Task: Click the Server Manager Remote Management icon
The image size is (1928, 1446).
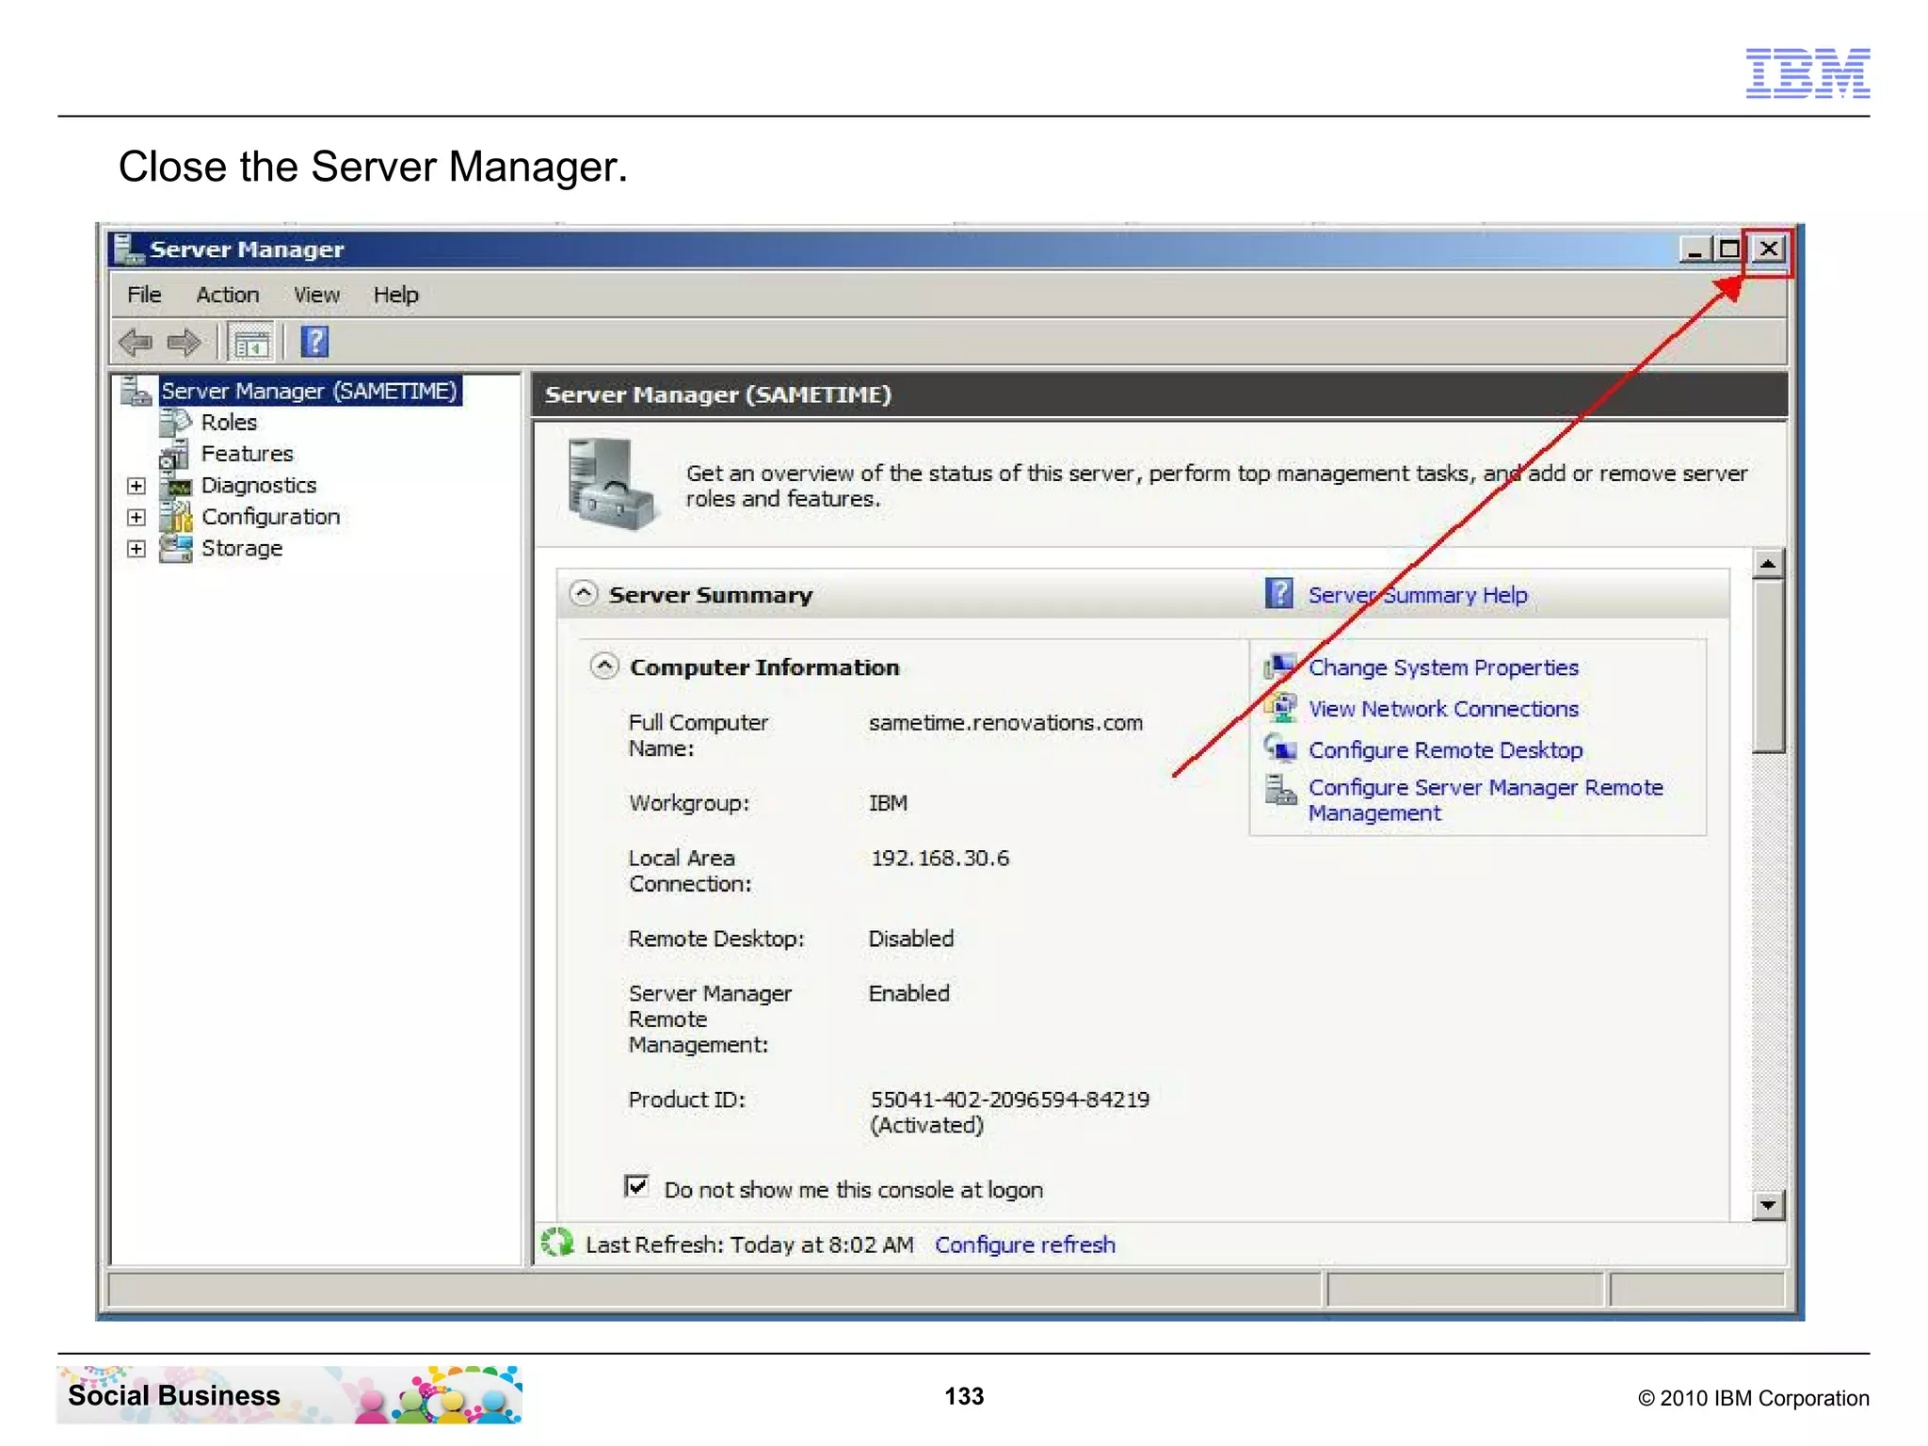Action: click(1280, 790)
